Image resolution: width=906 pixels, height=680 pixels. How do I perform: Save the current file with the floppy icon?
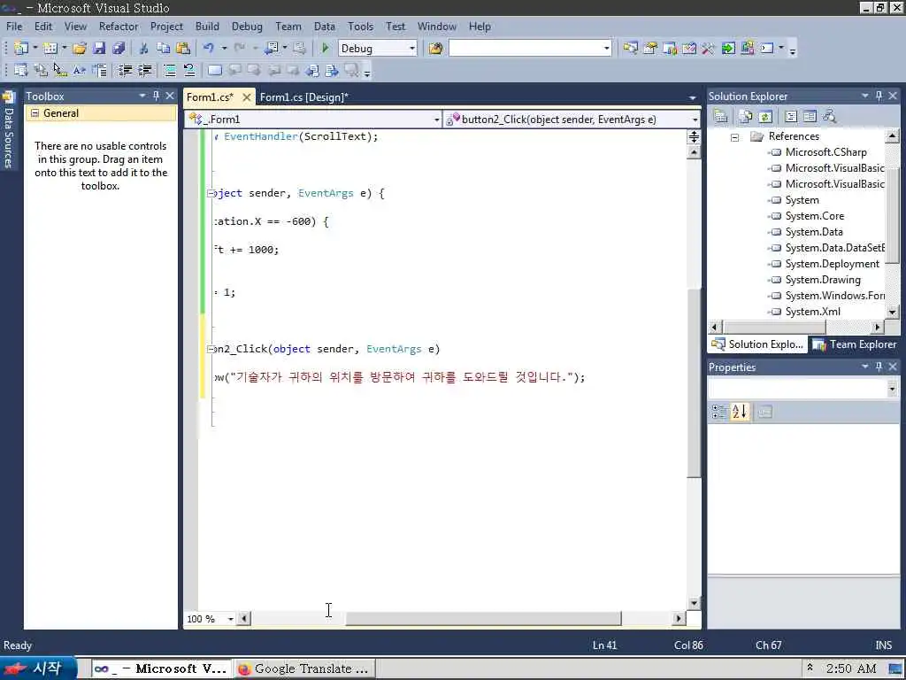tap(99, 49)
